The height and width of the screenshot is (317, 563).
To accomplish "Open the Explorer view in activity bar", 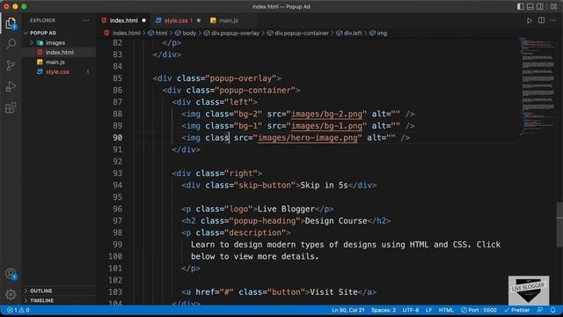I will [x=11, y=24].
